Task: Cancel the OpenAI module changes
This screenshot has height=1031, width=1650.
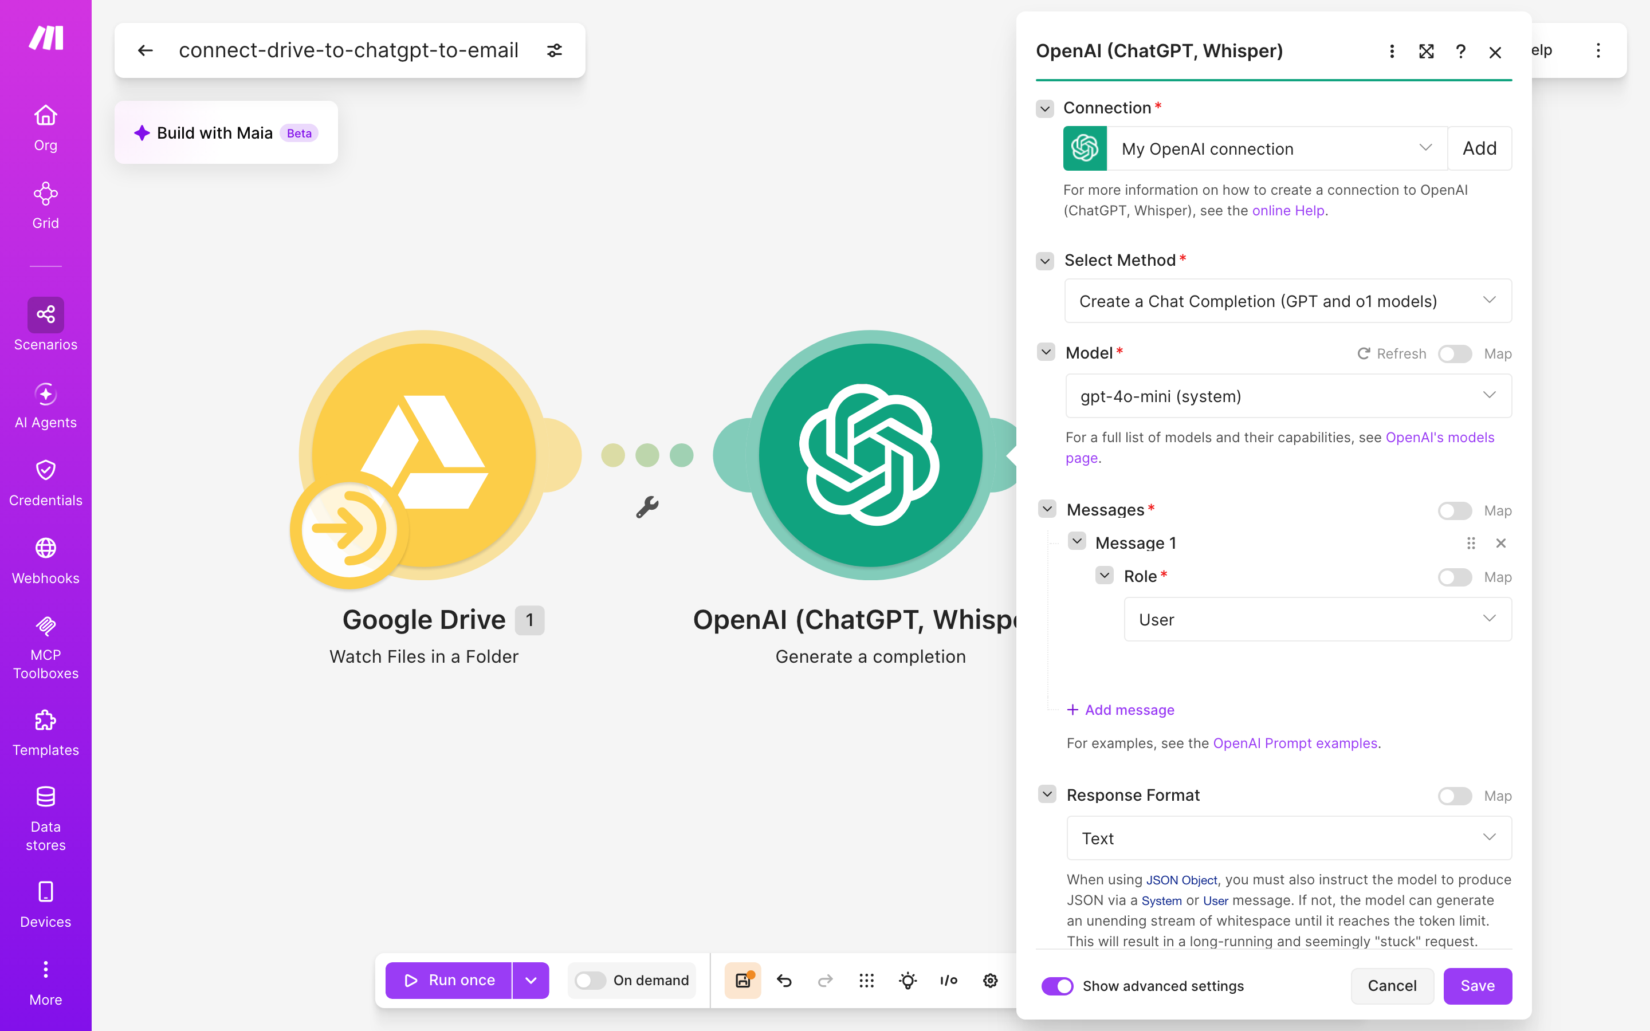Action: coord(1392,986)
